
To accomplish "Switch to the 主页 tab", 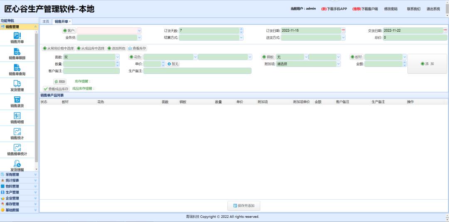I will [x=46, y=21].
